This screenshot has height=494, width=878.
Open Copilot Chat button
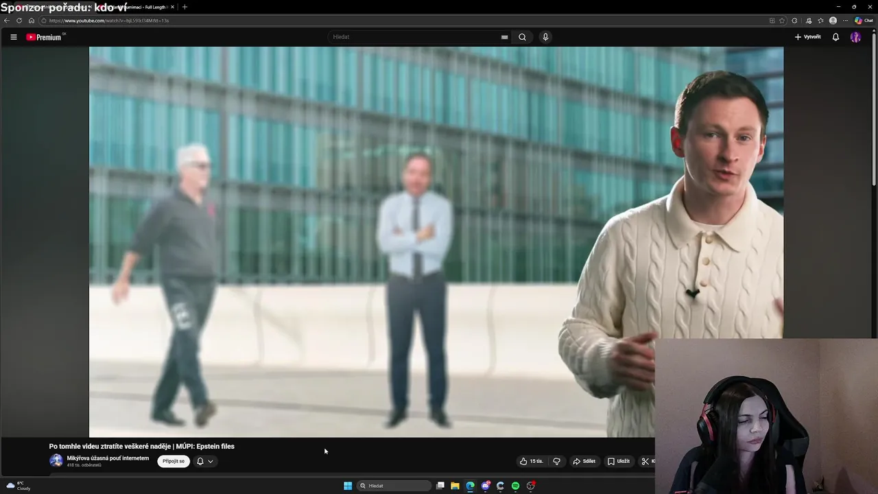coord(863,21)
